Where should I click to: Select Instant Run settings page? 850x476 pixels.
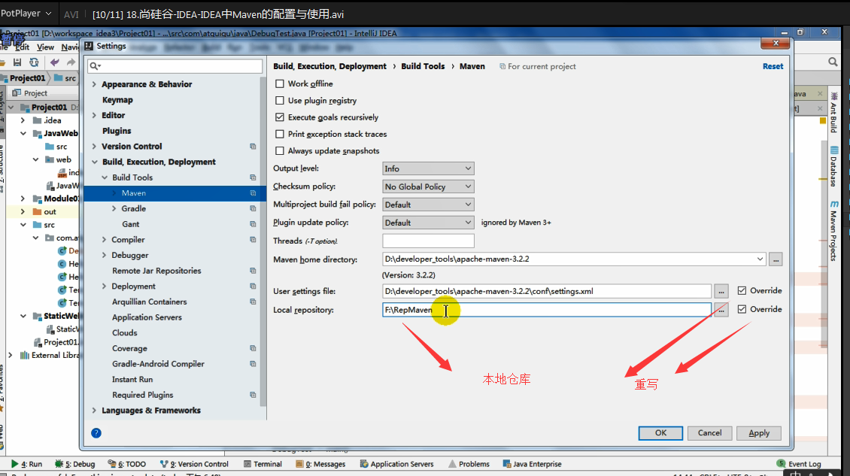[132, 380]
